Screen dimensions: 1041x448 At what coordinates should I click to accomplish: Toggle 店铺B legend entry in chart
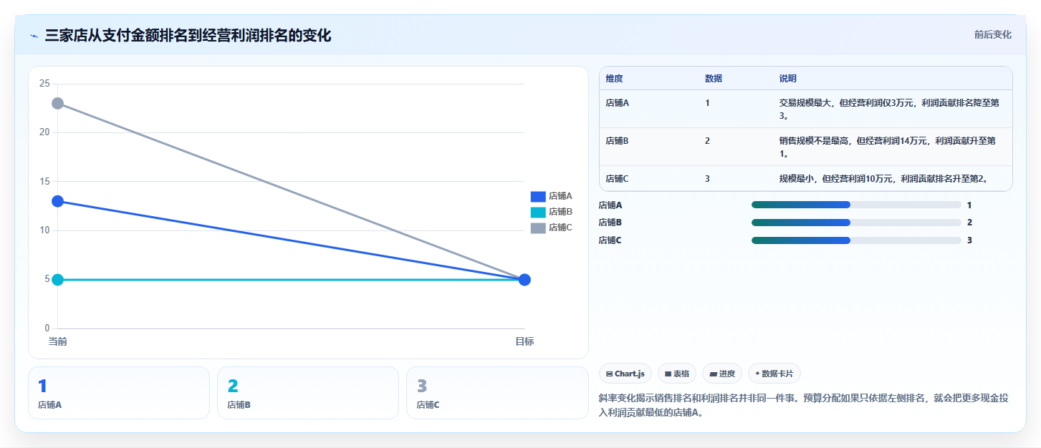click(551, 212)
